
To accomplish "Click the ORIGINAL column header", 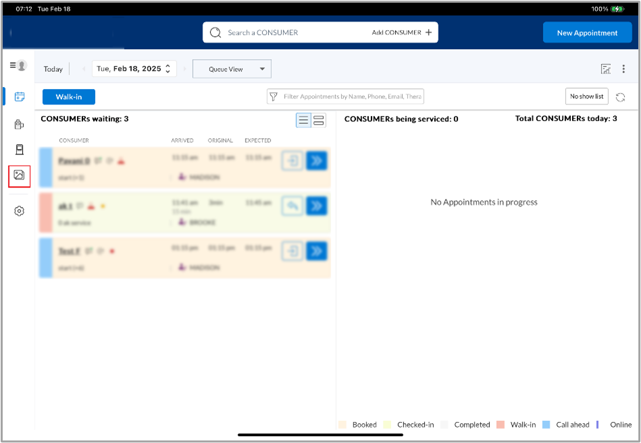I will [220, 140].
